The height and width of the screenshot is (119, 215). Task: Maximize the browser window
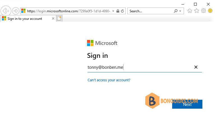click(x=195, y=4)
